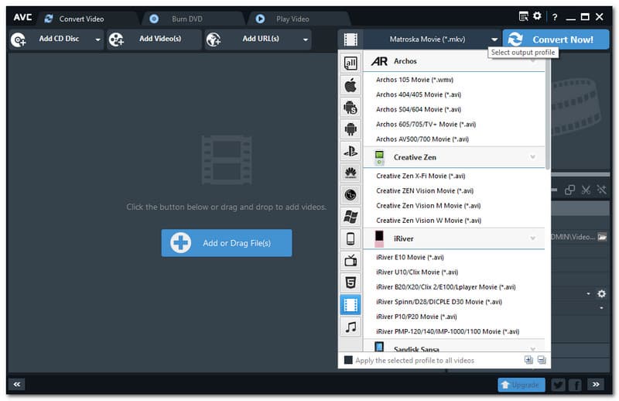The width and height of the screenshot is (619, 401).
Task: Select Archos 504/604 Movie (*.avi) profile
Action: coord(419,109)
